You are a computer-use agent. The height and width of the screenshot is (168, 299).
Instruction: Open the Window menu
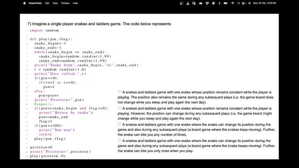coord(65,3)
